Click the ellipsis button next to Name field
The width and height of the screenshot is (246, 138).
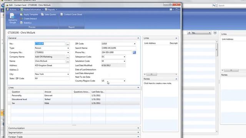tap(68, 61)
